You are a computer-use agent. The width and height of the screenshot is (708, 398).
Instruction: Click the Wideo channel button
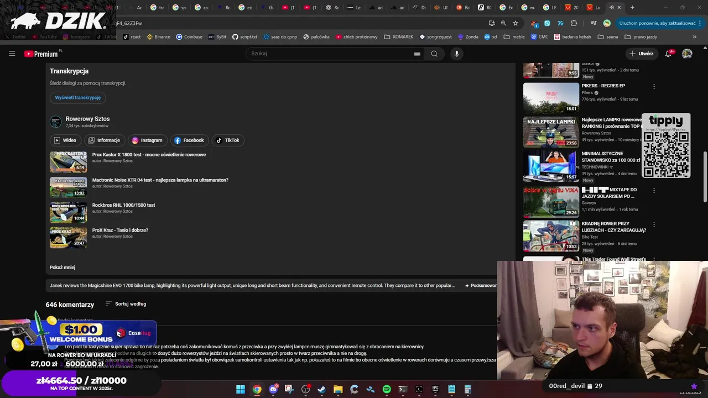65,140
